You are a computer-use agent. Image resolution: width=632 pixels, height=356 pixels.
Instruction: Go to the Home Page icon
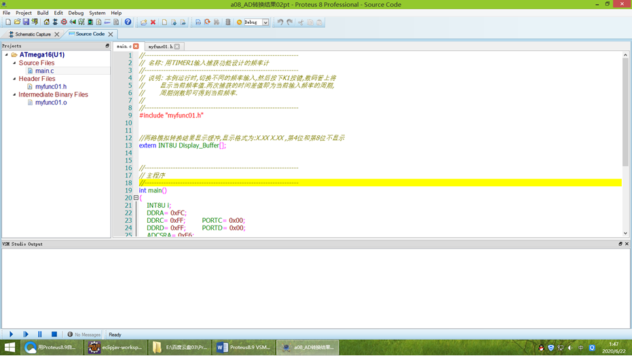click(46, 22)
